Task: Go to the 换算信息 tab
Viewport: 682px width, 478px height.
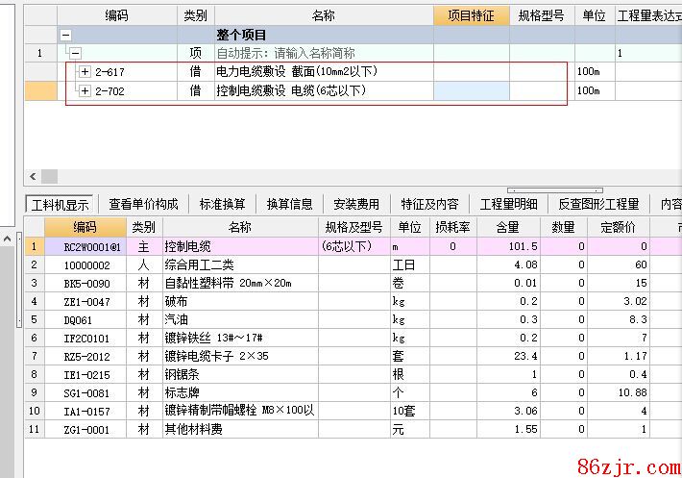Action: (x=289, y=204)
